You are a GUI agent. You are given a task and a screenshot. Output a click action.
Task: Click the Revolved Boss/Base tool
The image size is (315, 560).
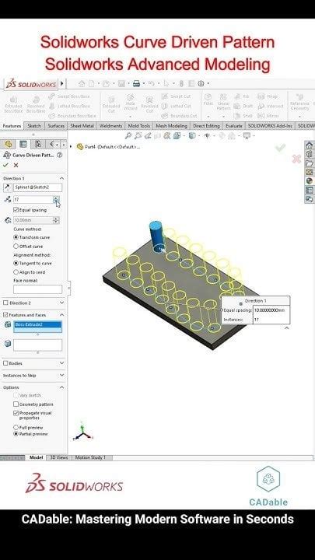[36, 105]
